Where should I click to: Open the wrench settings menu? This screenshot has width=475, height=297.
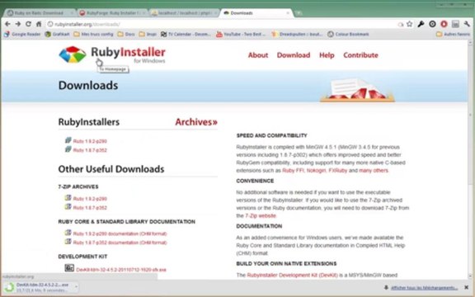tap(467, 24)
